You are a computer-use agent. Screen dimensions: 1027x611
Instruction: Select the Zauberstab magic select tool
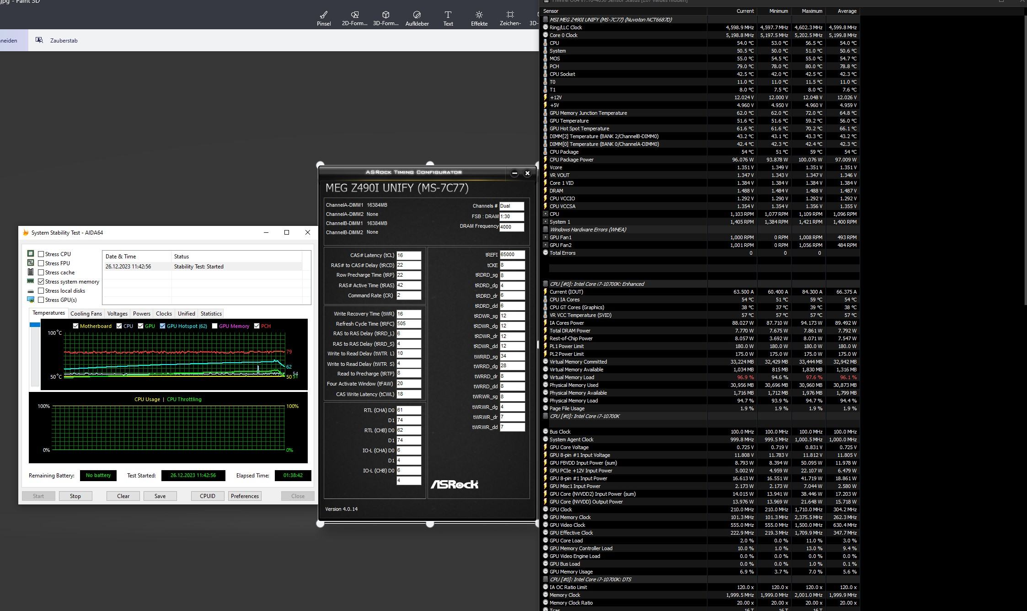57,40
